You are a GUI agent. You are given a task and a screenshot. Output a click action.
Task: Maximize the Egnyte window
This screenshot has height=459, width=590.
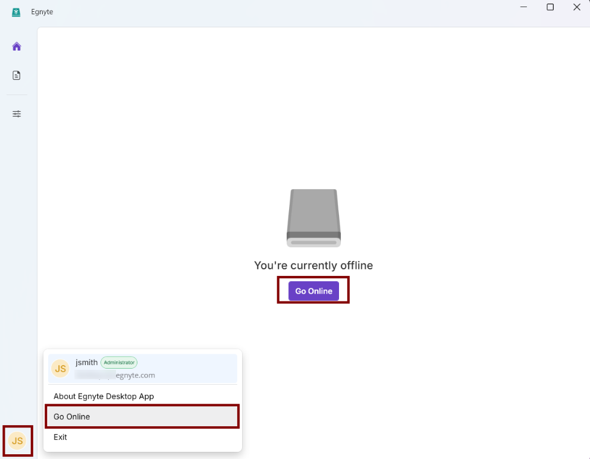[x=550, y=7]
